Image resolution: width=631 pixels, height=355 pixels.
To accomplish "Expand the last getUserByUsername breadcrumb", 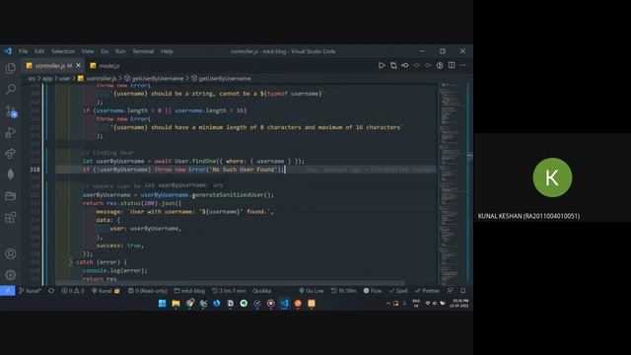I will pyautogui.click(x=221, y=79).
